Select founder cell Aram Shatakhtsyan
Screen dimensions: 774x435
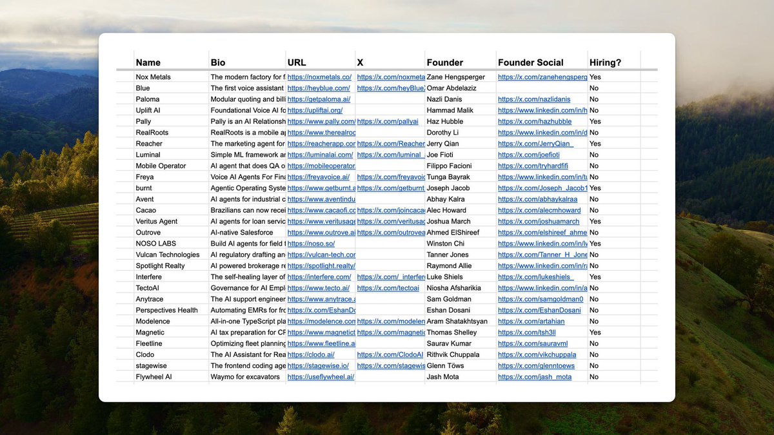coord(461,321)
